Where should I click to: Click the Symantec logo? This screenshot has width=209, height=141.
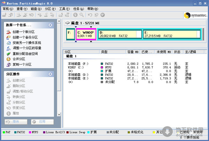tap(195, 15)
